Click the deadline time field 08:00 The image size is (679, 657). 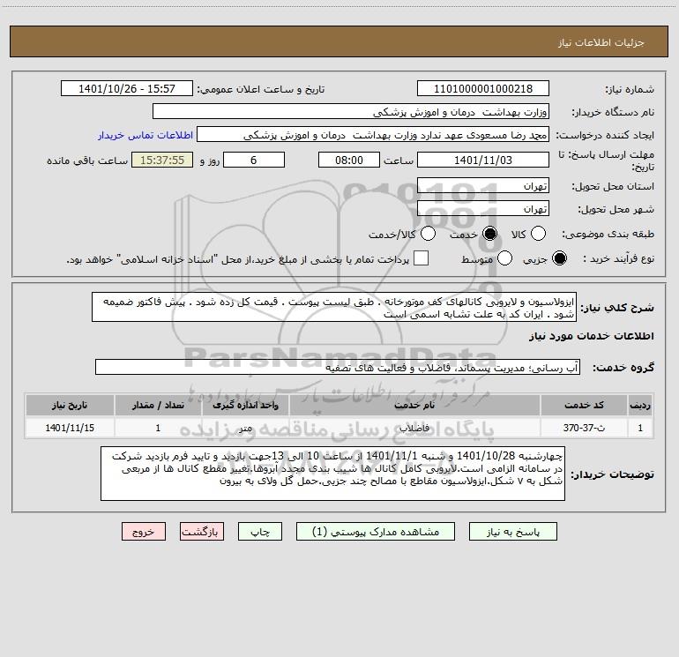[349, 161]
